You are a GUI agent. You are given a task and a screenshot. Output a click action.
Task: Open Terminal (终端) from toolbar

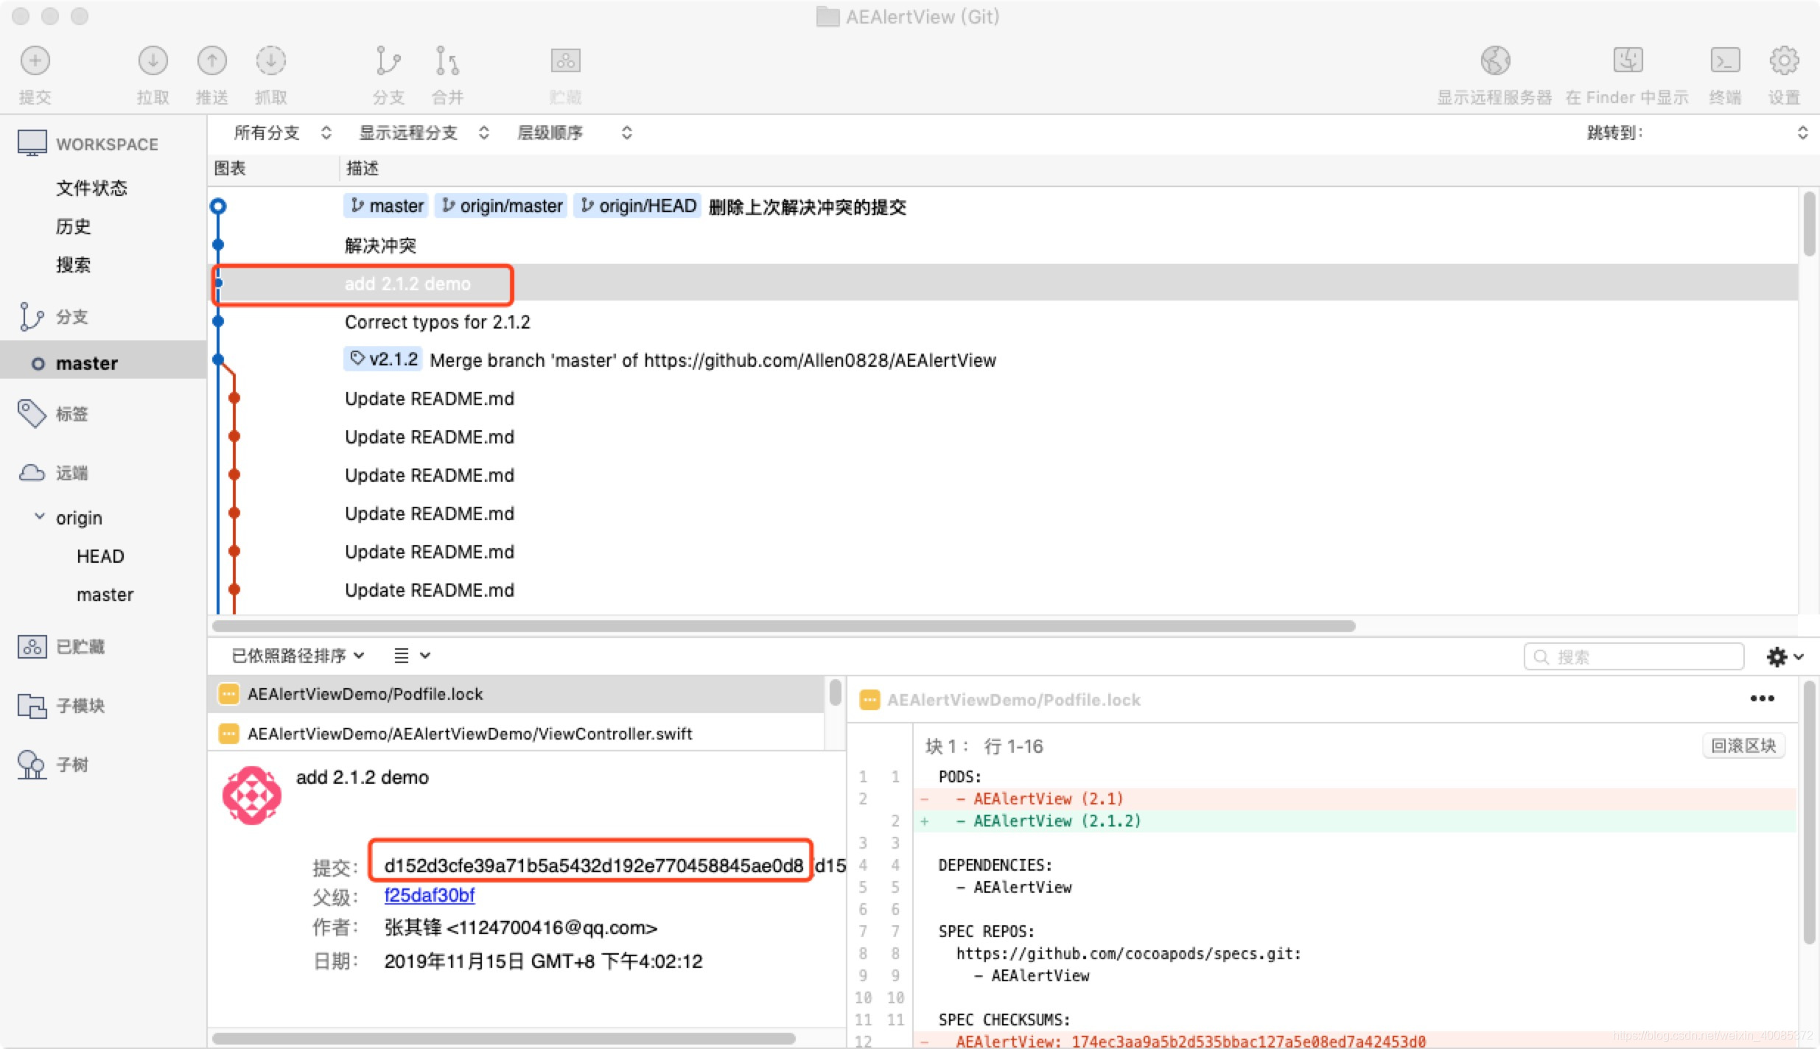(1725, 61)
